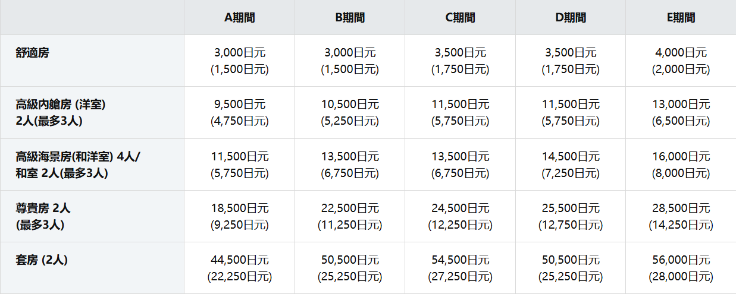Click the 高級海景房(和洋室) 4人 row label

pos(77,157)
